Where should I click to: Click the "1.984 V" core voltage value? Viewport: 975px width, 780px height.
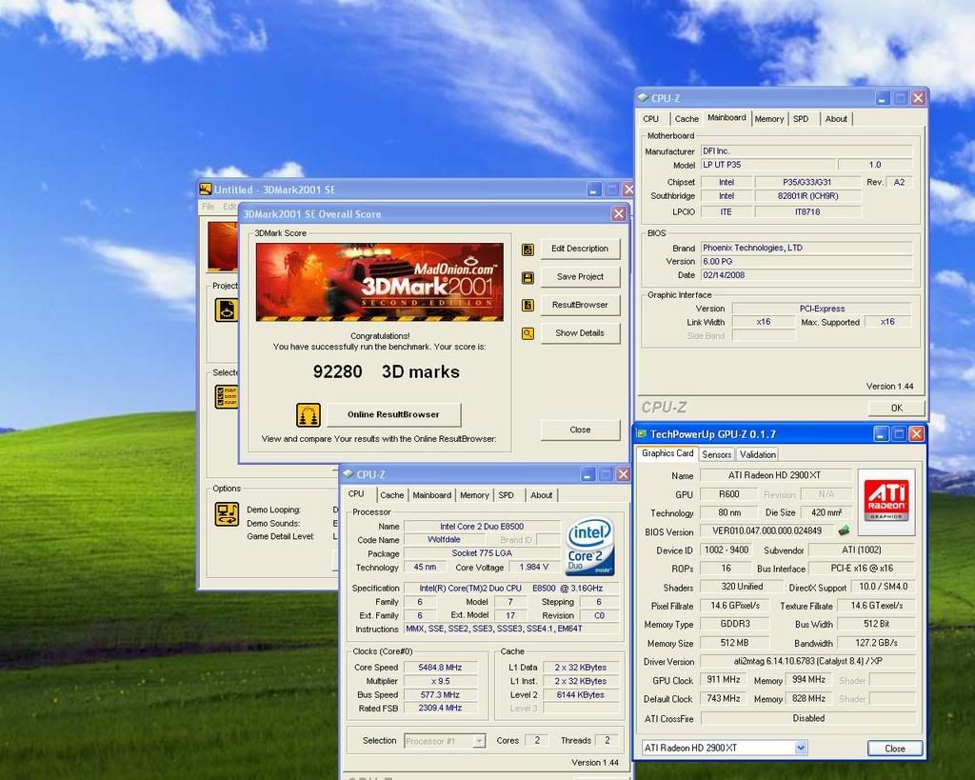pos(533,568)
